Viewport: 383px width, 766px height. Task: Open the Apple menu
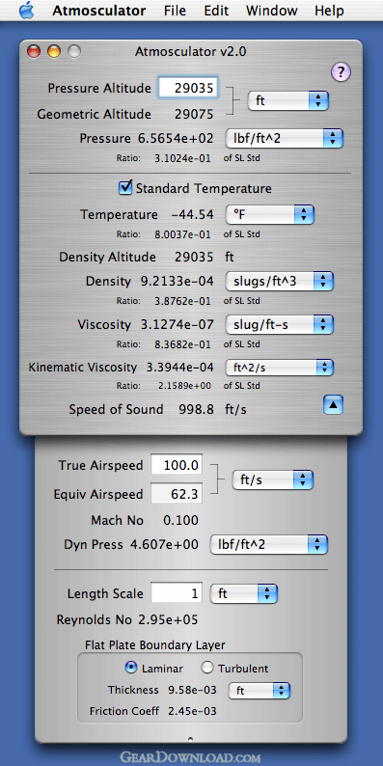point(27,11)
